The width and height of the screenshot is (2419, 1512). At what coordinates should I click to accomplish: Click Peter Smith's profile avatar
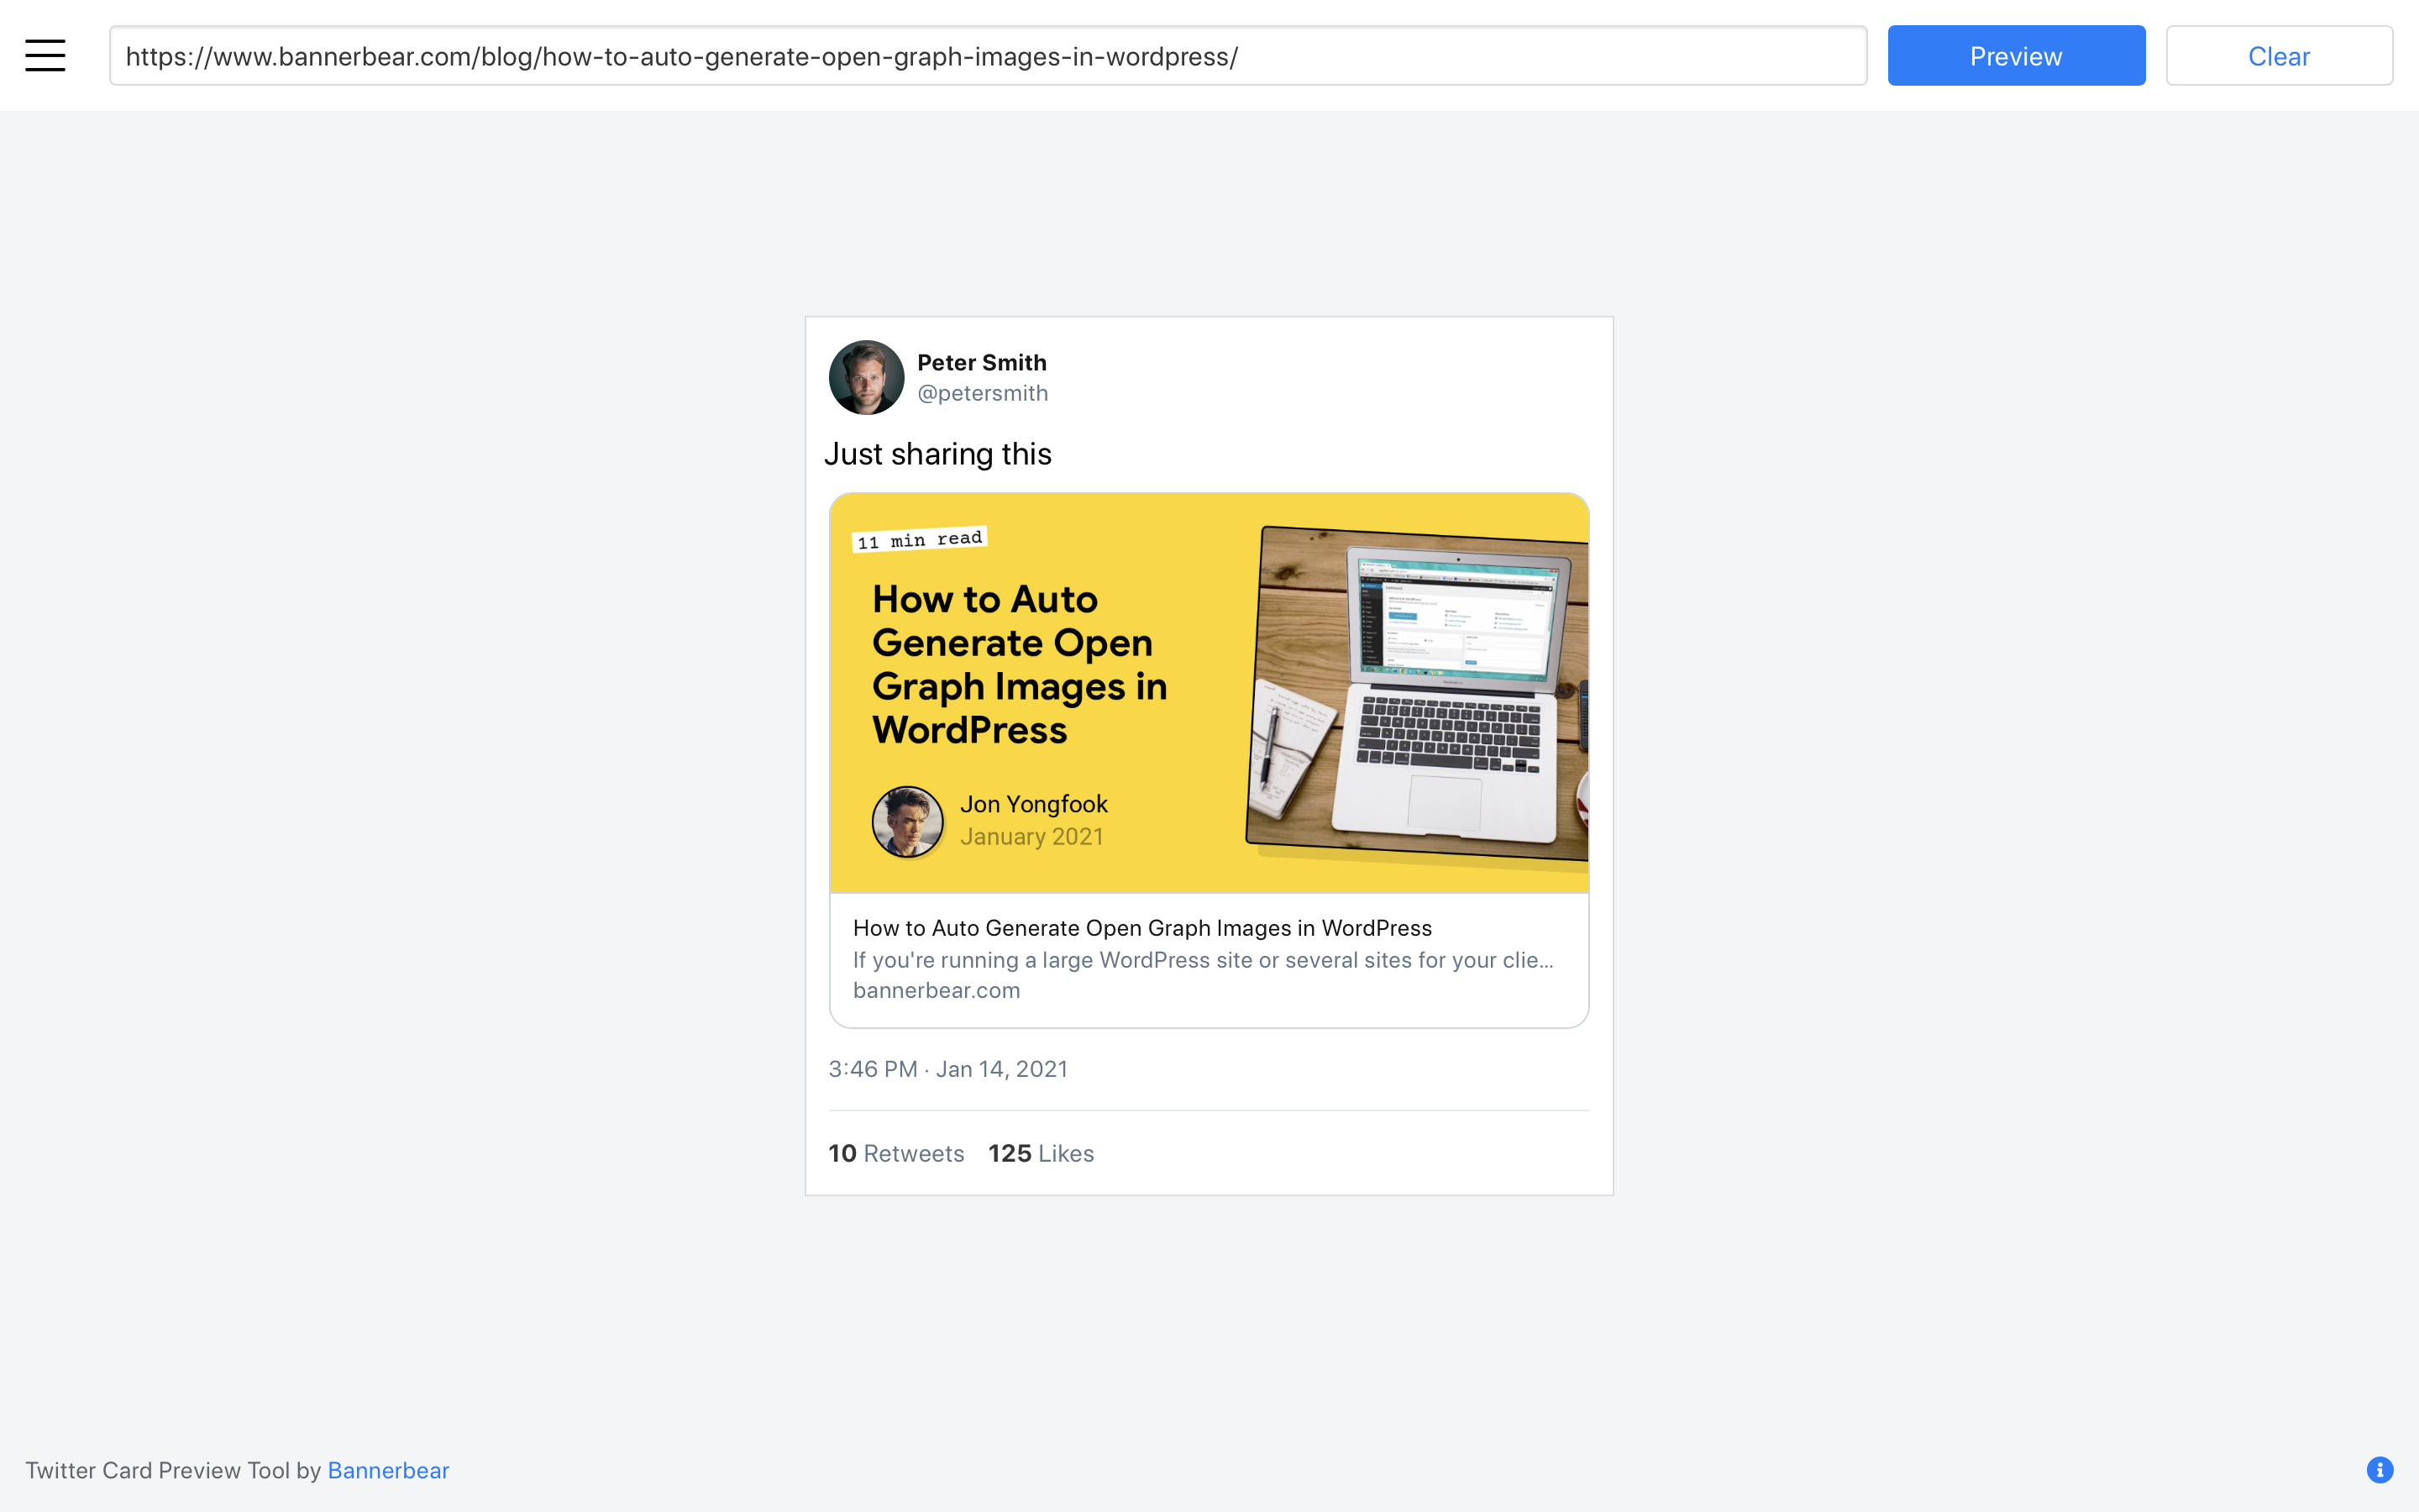(x=866, y=377)
